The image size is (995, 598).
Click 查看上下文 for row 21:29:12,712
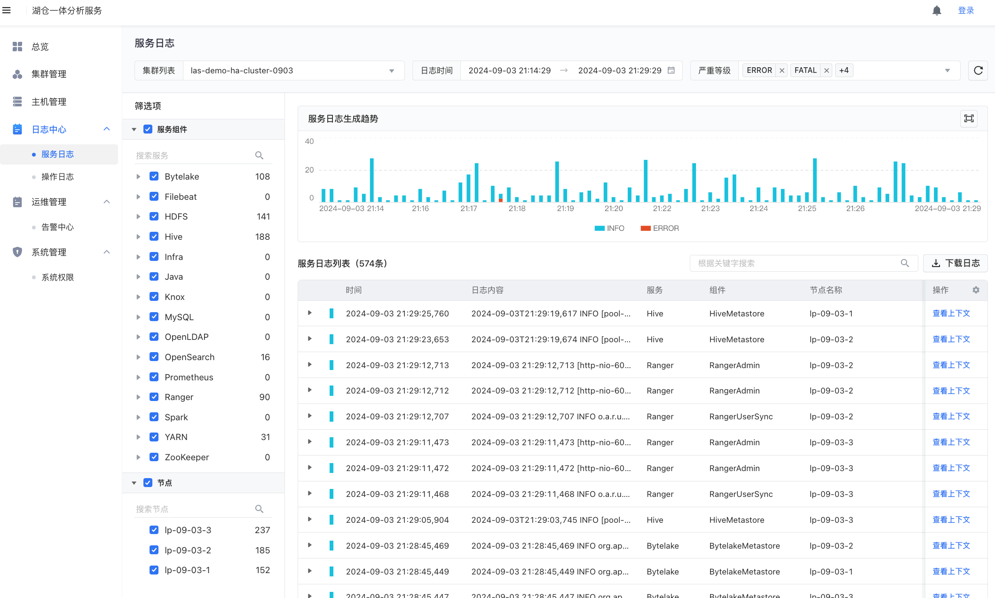[x=951, y=391]
